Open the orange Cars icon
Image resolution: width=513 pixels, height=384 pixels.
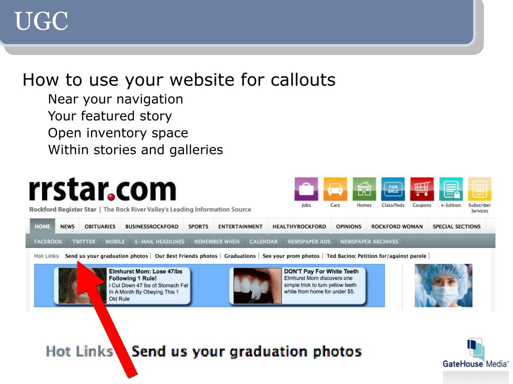point(335,188)
